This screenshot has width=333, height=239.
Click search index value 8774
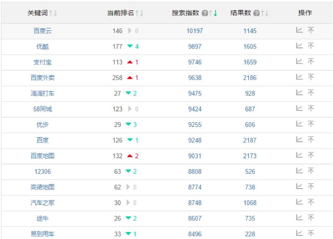(x=195, y=187)
